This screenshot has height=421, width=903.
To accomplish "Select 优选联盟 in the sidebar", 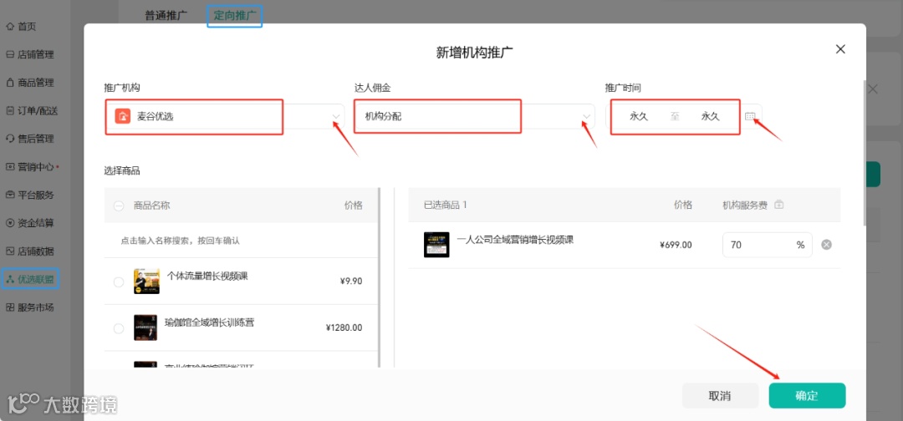I will point(31,280).
